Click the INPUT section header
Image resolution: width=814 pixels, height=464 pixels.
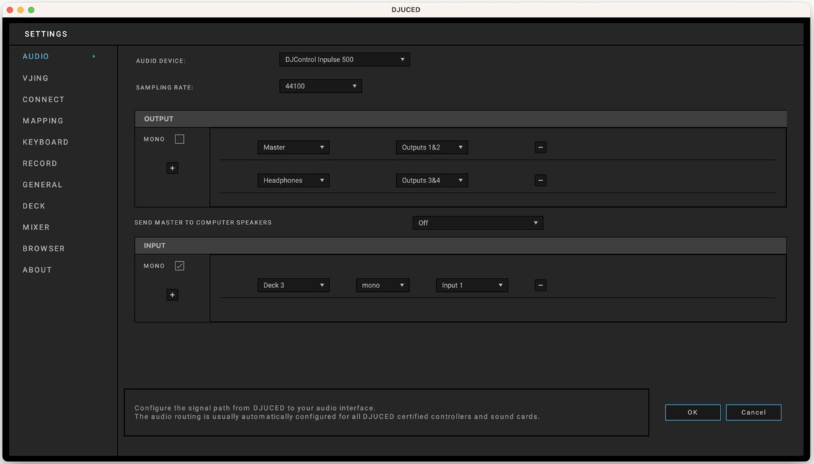coord(460,245)
